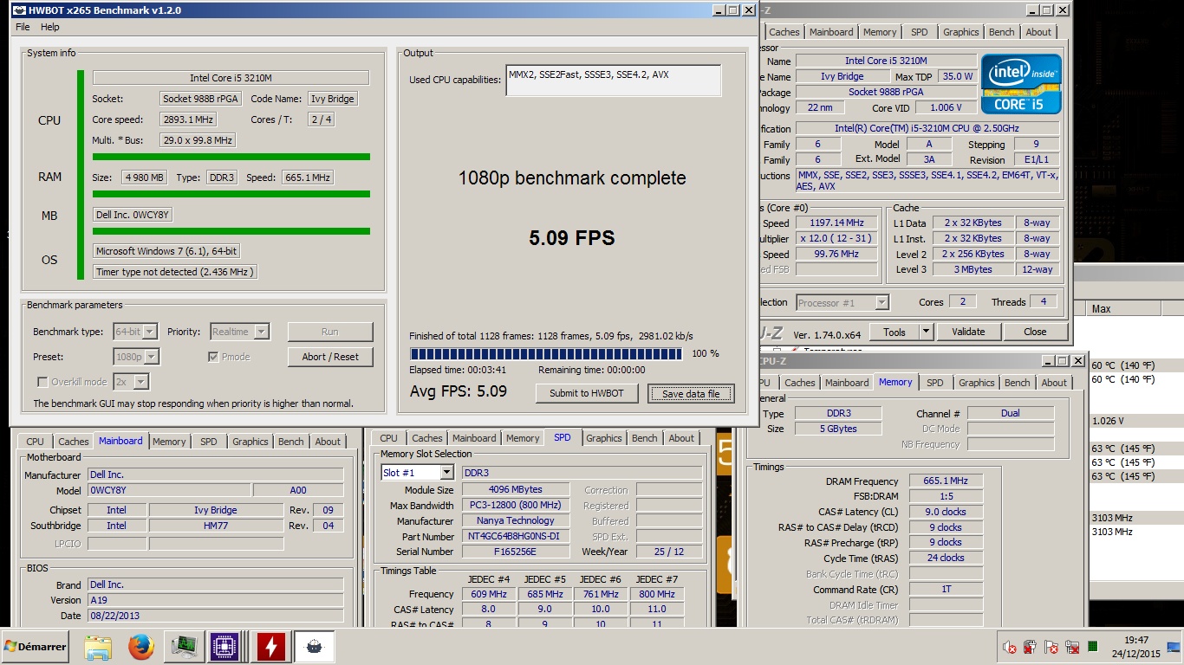Click Microsoft Windows 7 (6.1), 64-bit field
Screen dimensions: 1184x665
(x=166, y=251)
